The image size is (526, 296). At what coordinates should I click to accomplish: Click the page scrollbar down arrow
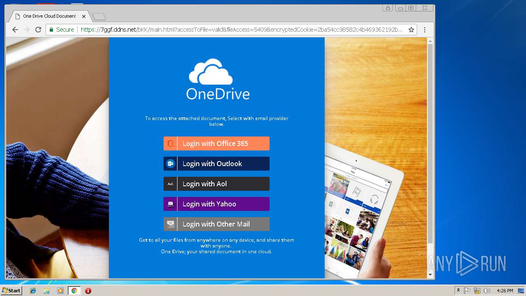(x=430, y=275)
